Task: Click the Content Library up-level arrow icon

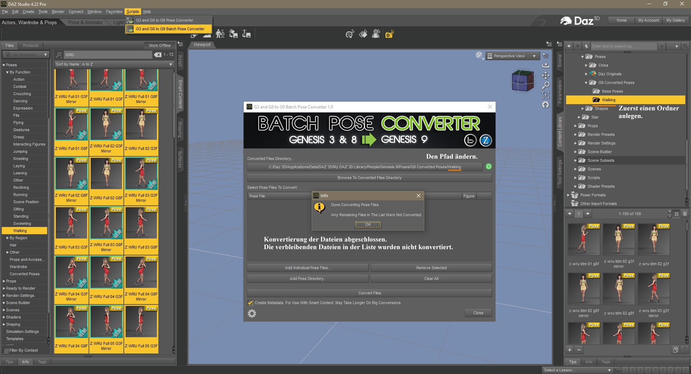Action: coord(586,46)
